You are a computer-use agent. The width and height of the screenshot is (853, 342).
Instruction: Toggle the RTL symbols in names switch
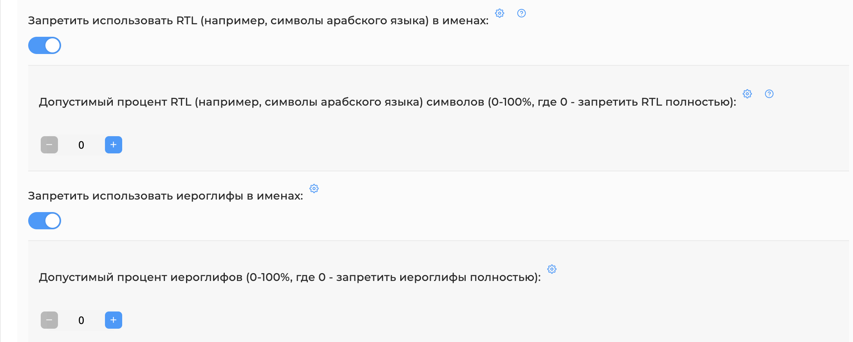[x=45, y=45]
